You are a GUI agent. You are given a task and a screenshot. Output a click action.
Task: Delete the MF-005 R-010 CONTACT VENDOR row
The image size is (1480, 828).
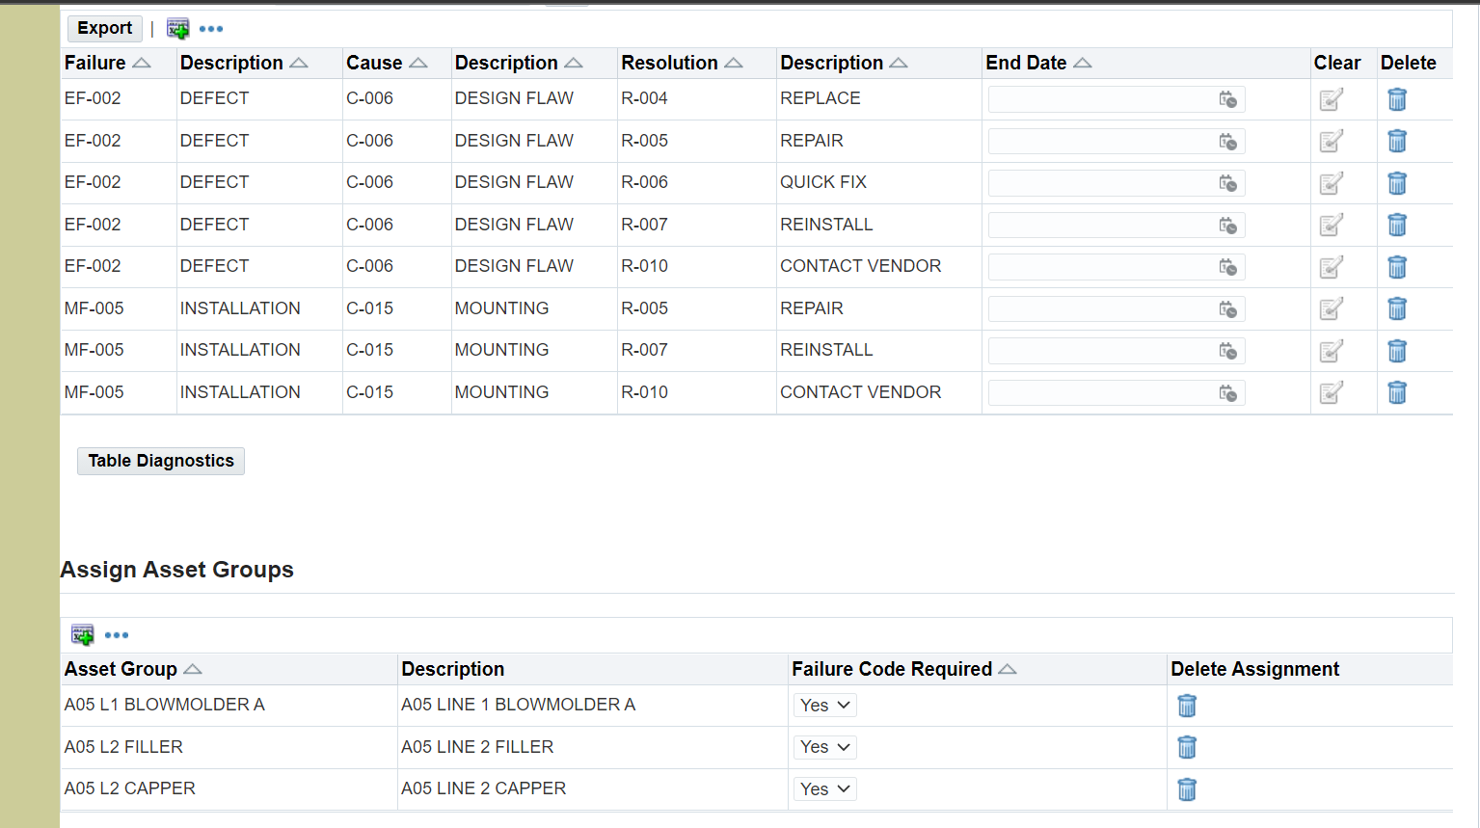1397,392
